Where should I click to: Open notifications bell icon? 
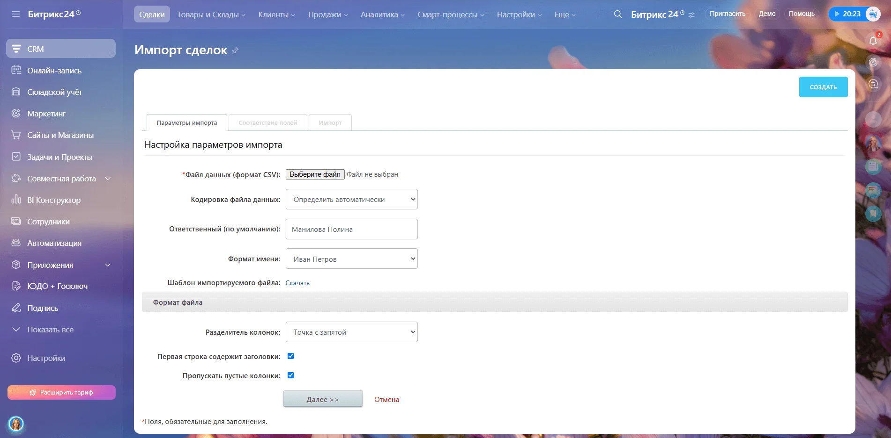[x=873, y=41]
